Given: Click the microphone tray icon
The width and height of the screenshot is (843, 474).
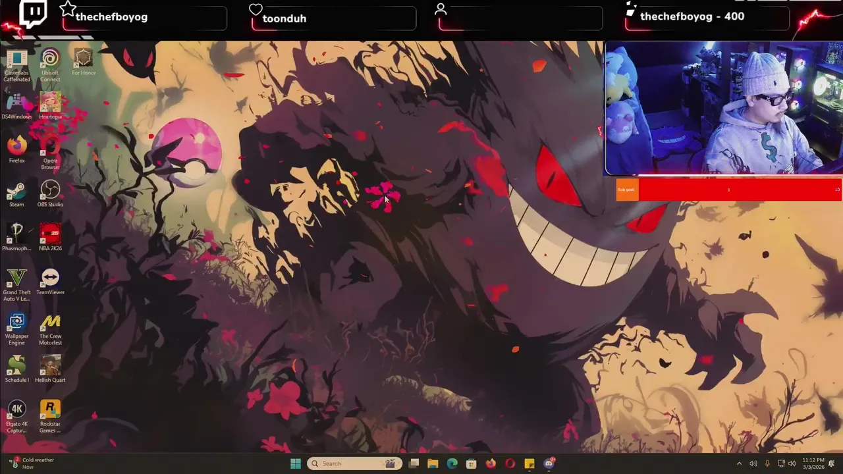Looking at the screenshot, I should 767,463.
